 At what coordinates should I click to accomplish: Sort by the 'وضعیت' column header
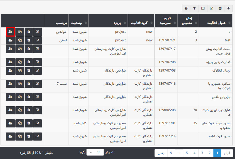[x=78, y=23]
